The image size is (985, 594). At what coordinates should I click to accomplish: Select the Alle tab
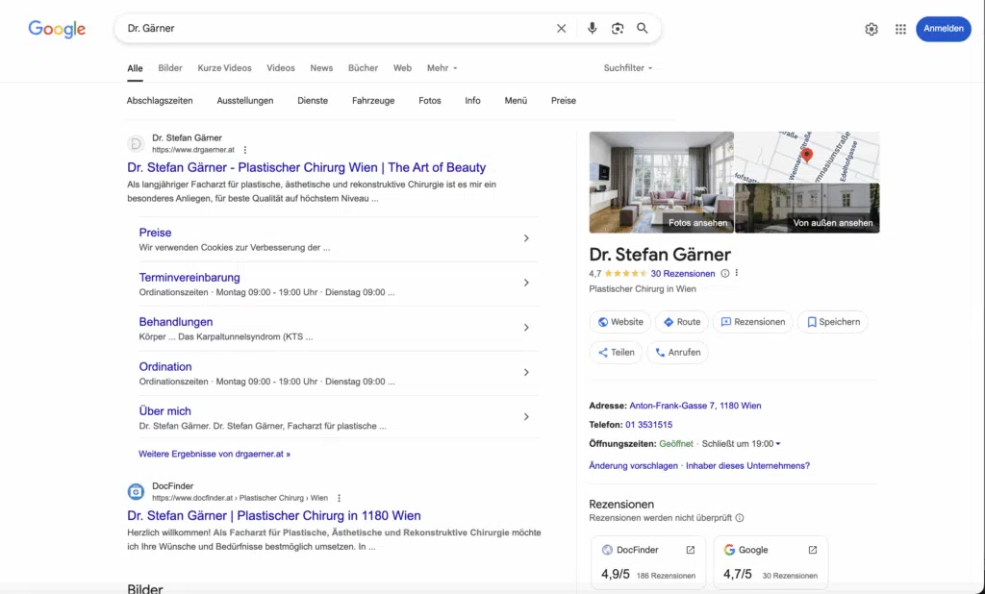(x=135, y=68)
